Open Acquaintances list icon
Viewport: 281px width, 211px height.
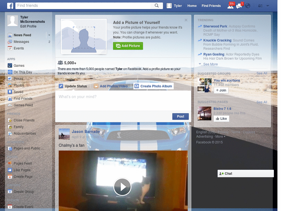10,134
